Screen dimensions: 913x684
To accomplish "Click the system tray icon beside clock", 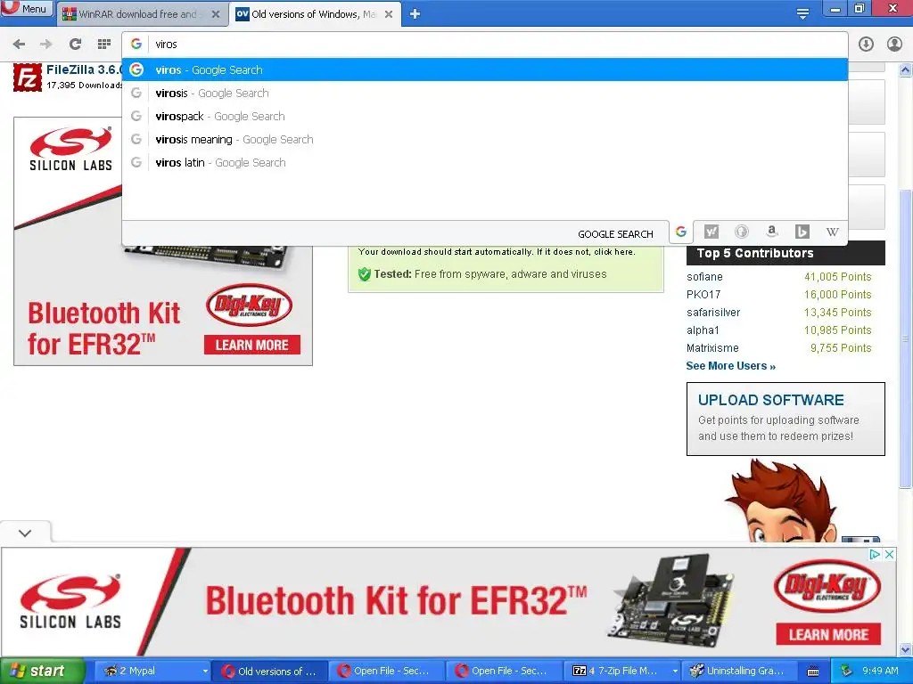I will pyautogui.click(x=847, y=671).
